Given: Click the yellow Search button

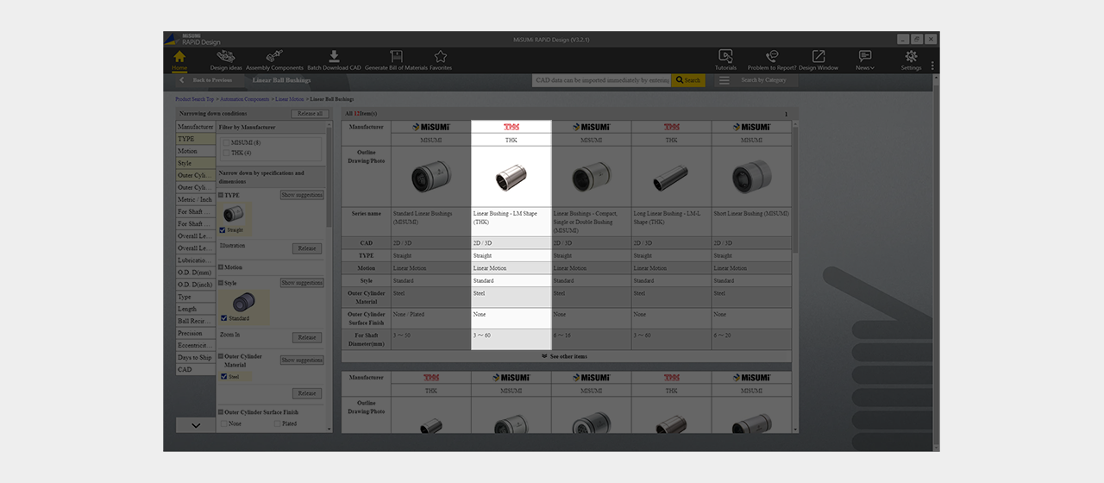Looking at the screenshot, I should pyautogui.click(x=688, y=80).
